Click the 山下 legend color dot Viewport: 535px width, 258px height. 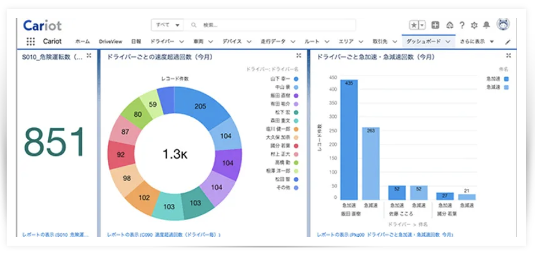[295, 79]
